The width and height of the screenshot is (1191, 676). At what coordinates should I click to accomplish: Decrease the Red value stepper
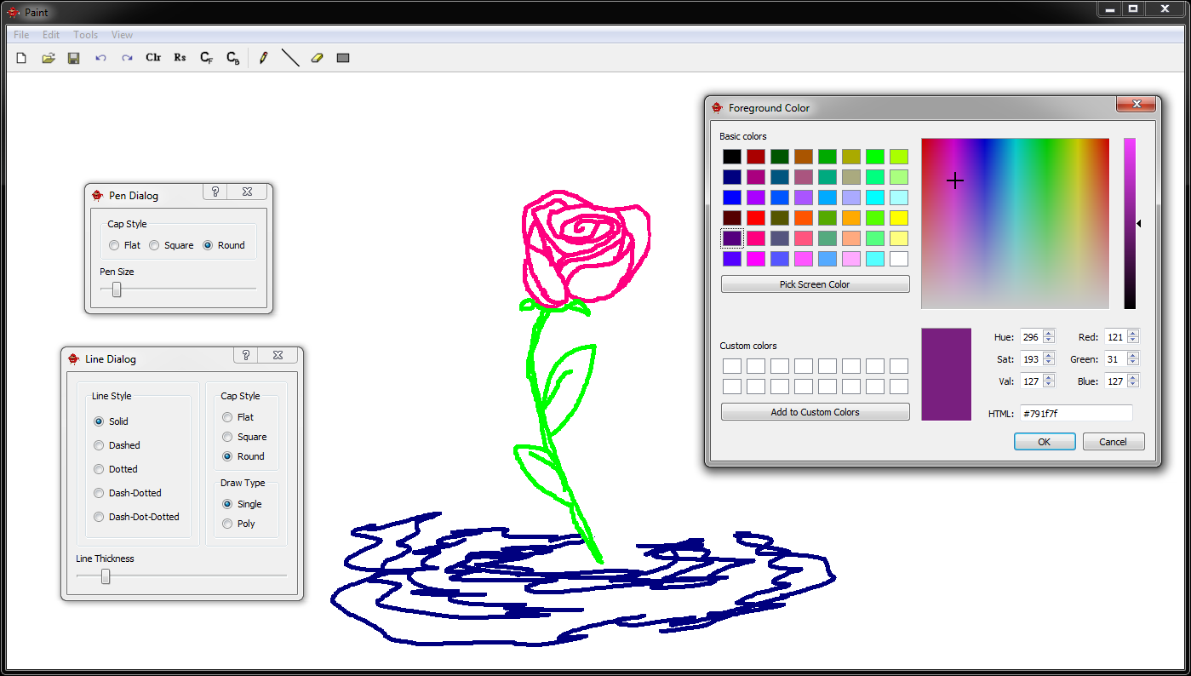pos(1133,340)
